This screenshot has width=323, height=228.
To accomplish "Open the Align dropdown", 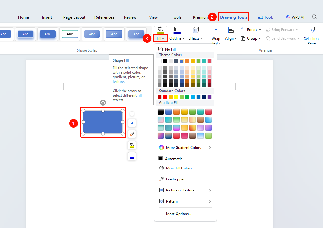I will [x=231, y=38].
